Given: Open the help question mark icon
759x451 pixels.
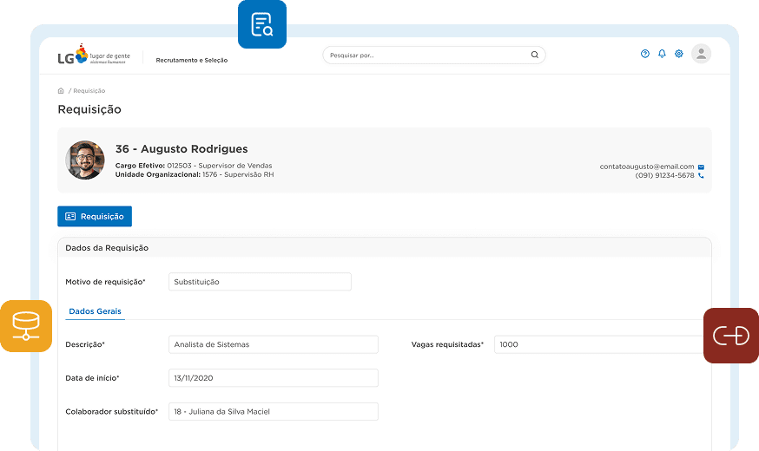Looking at the screenshot, I should coord(645,54).
